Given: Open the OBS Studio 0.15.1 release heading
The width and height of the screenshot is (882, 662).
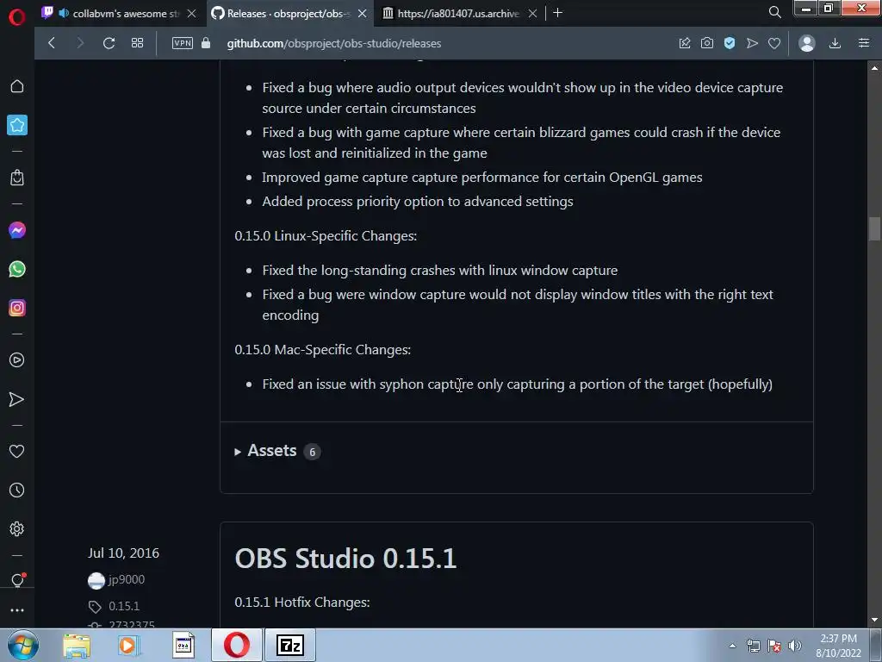Looking at the screenshot, I should [345, 559].
